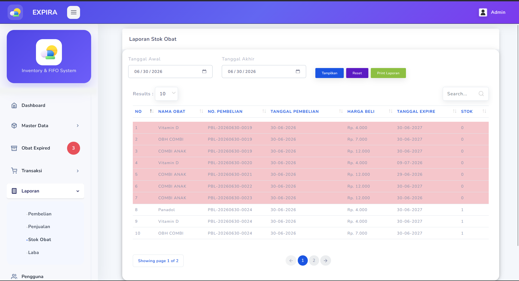Open the Admin user avatar icon
The width and height of the screenshot is (519, 281).
pos(483,12)
